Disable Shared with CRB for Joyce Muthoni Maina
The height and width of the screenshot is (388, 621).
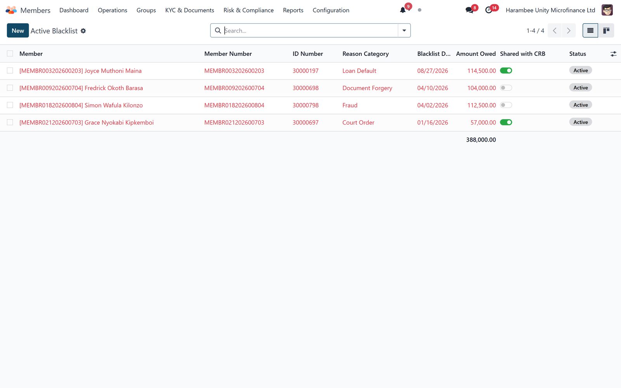(506, 71)
